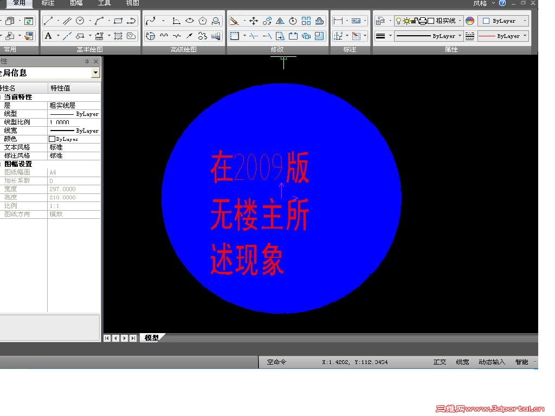Open the 粗实线 layer dropdown
The height and width of the screenshot is (416, 555).
tap(460, 21)
